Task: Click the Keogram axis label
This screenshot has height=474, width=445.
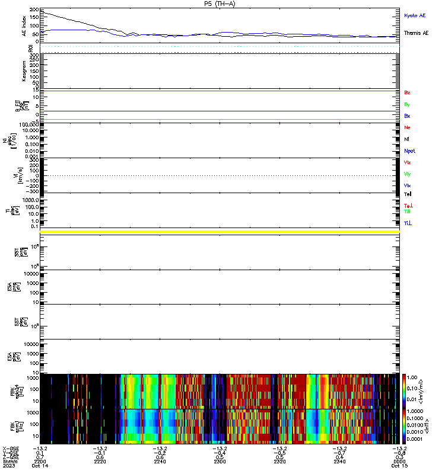Action: [24, 71]
